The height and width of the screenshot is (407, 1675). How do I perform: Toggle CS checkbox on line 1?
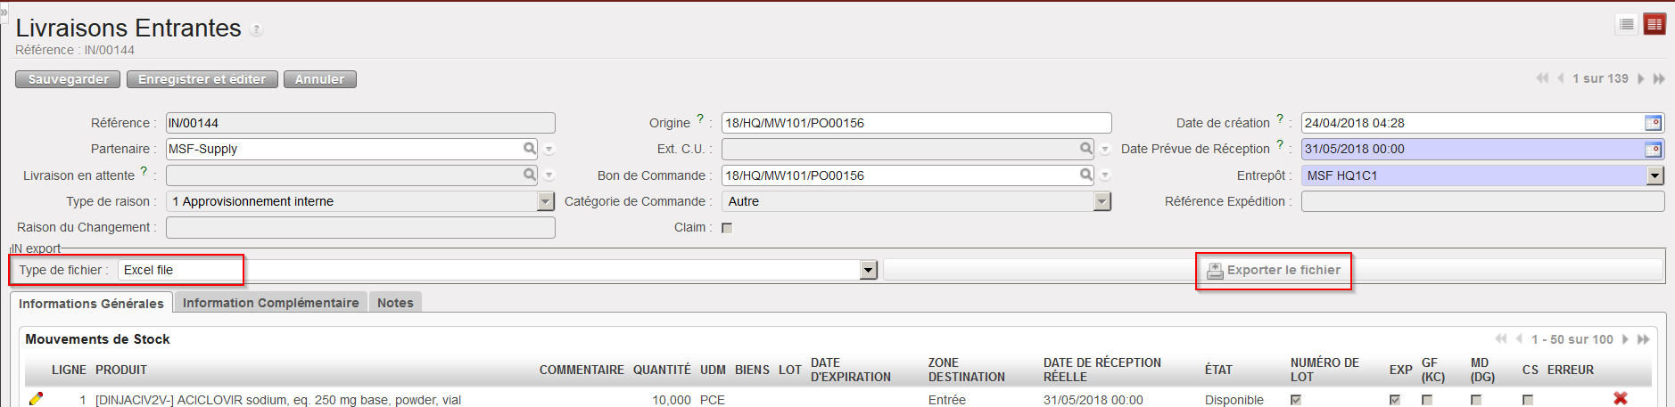click(x=1528, y=400)
